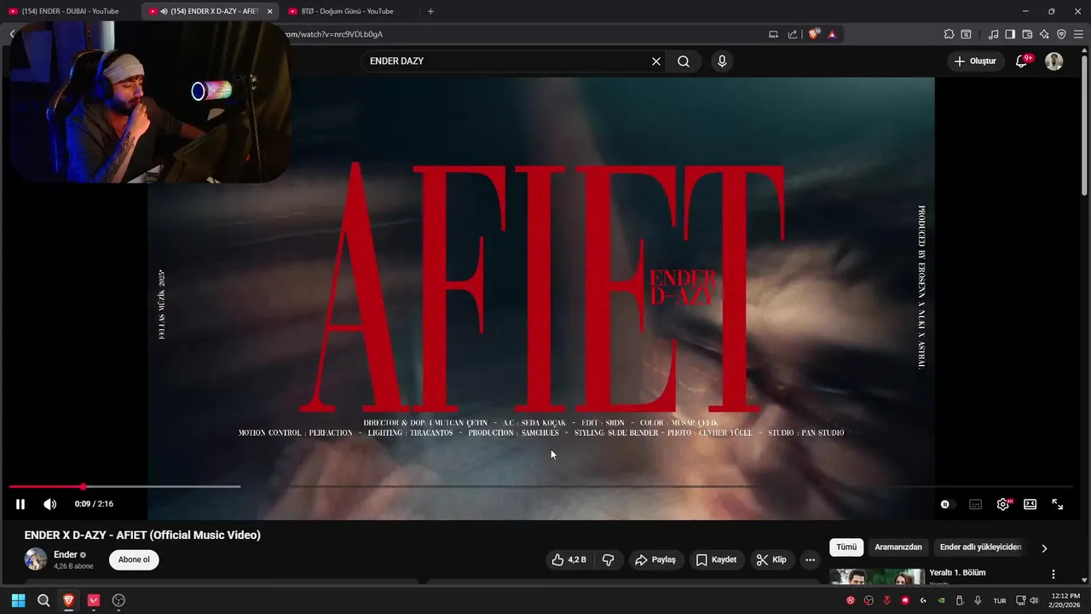1091x614 pixels.
Task: Click the browser address bar URL
Action: (333, 34)
